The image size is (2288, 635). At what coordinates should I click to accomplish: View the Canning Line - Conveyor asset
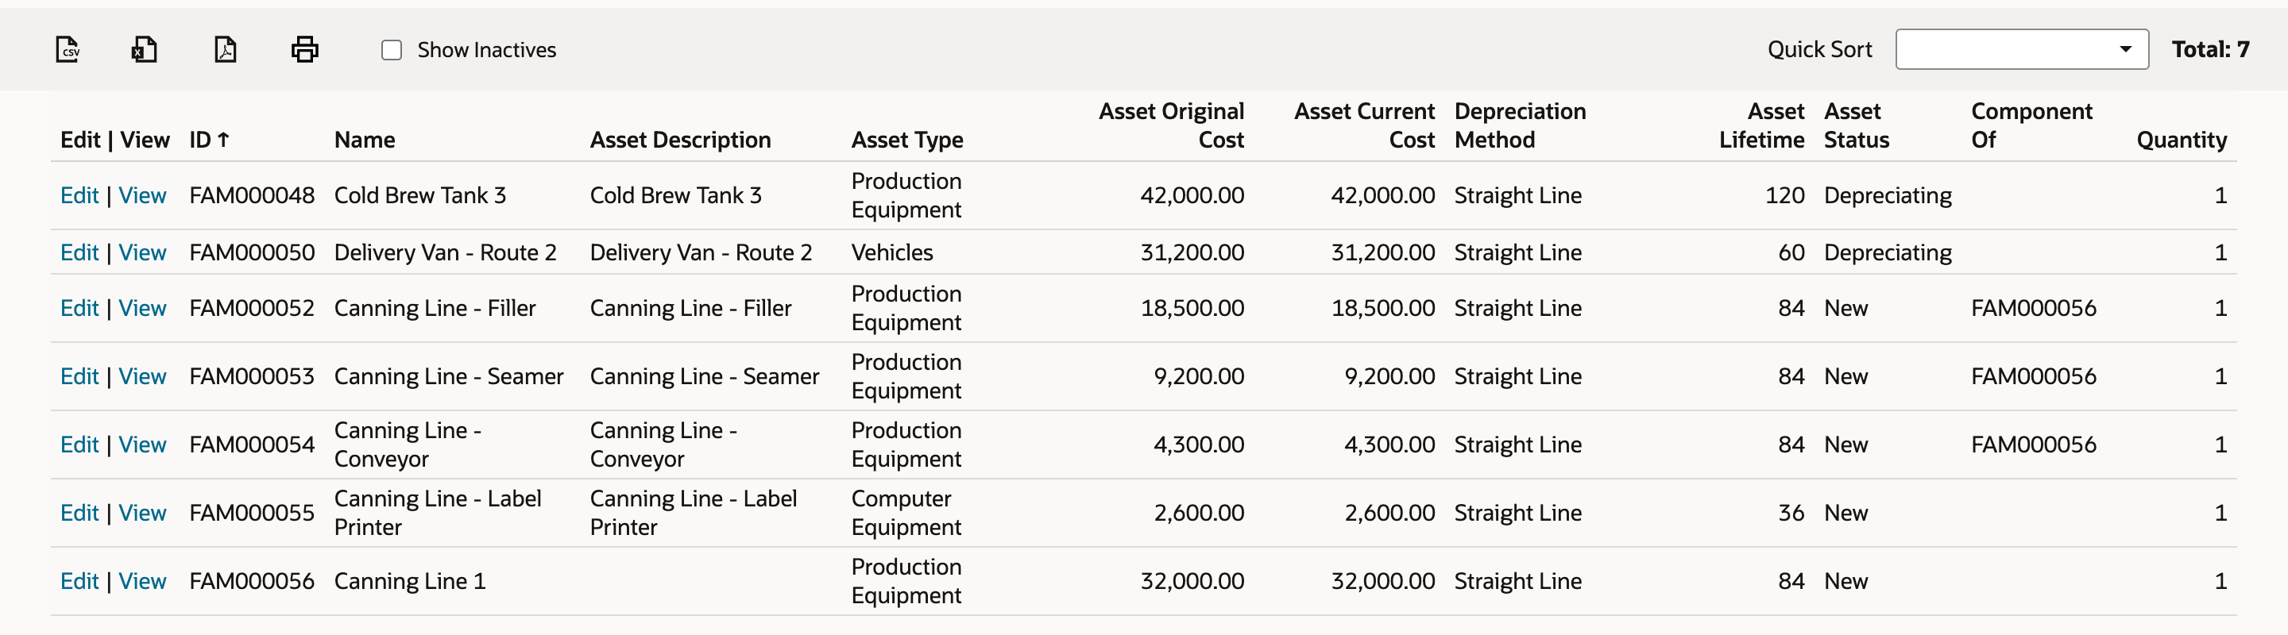pos(142,445)
